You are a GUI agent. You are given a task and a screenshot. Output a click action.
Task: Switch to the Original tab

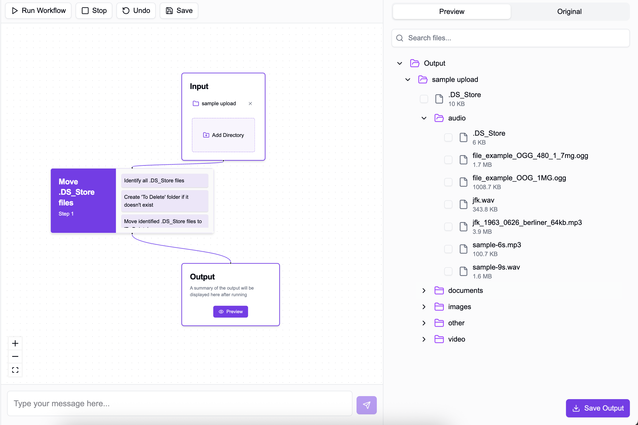point(569,11)
